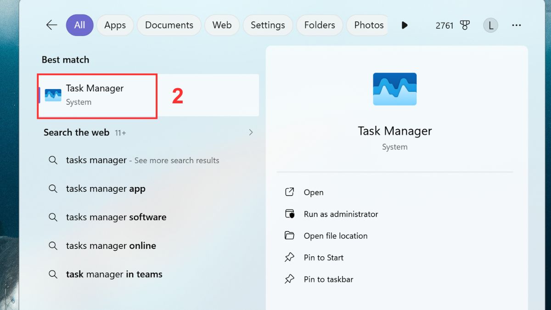The width and height of the screenshot is (551, 310).
Task: Open Task Manager best match result
Action: click(148, 95)
